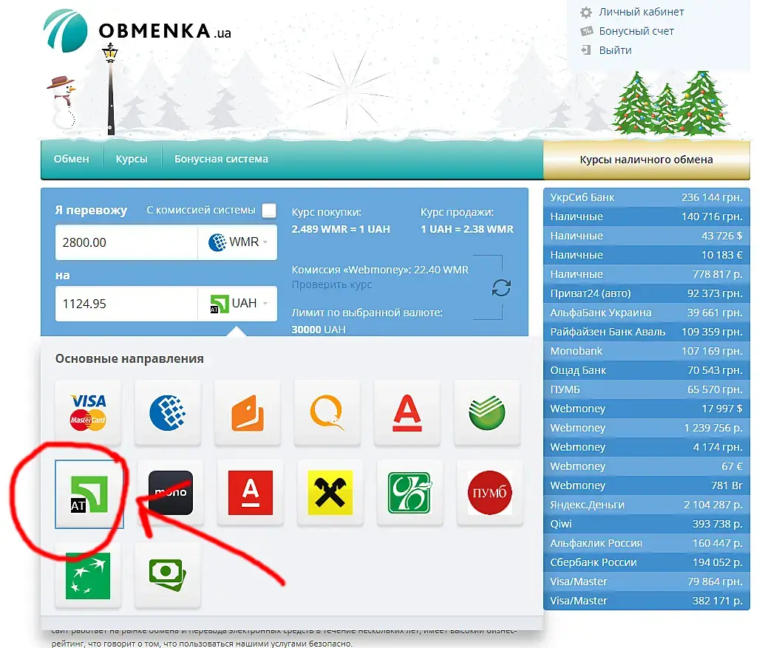Click the Ощад Банк reserve row

[647, 371]
